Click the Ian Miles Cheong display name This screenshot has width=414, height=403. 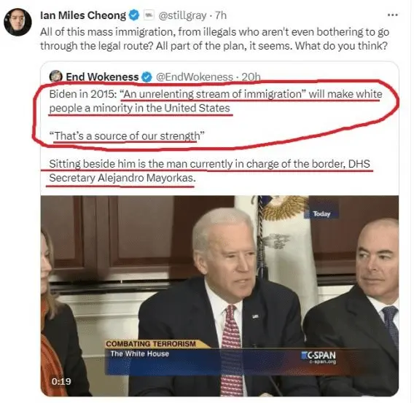pyautogui.click(x=83, y=15)
